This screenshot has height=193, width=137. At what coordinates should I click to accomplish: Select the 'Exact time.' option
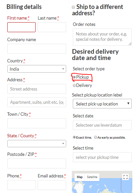74,137
